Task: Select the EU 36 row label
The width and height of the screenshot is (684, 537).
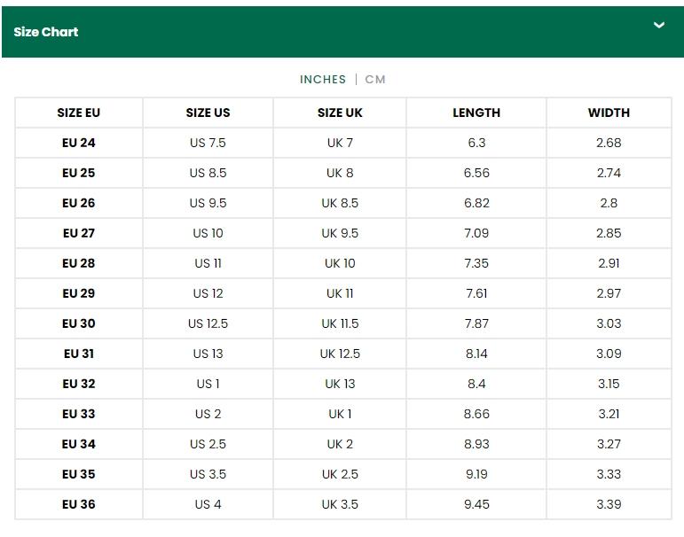Action: point(79,504)
